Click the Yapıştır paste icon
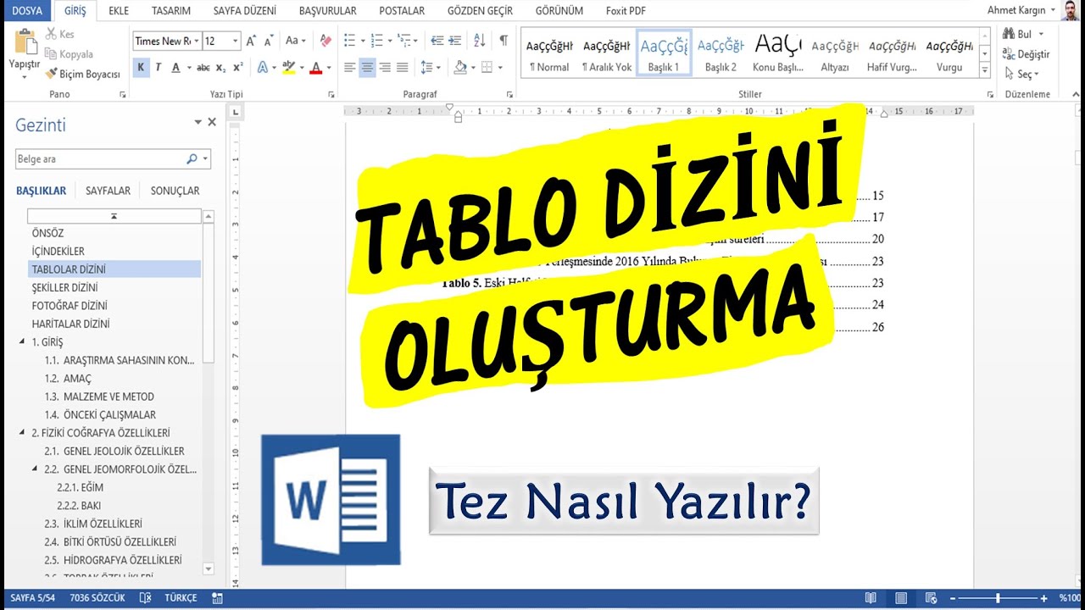The height and width of the screenshot is (610, 1085). point(25,42)
